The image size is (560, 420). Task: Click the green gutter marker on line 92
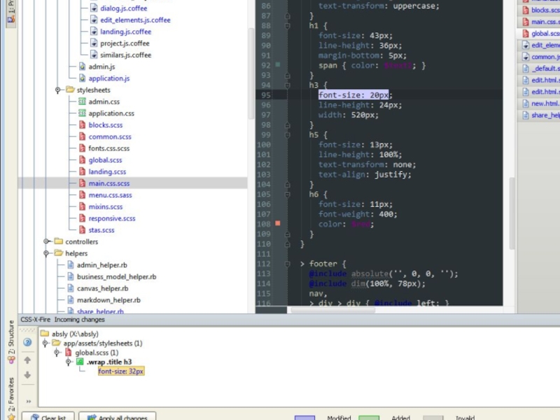[x=278, y=64]
